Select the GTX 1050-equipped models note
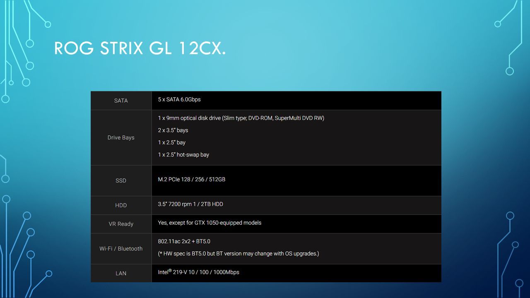530x298 pixels. tap(210, 223)
